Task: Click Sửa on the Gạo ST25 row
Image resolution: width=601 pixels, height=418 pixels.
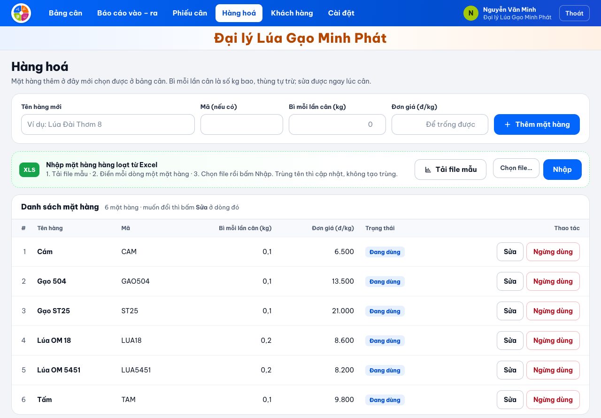Action: click(x=510, y=311)
